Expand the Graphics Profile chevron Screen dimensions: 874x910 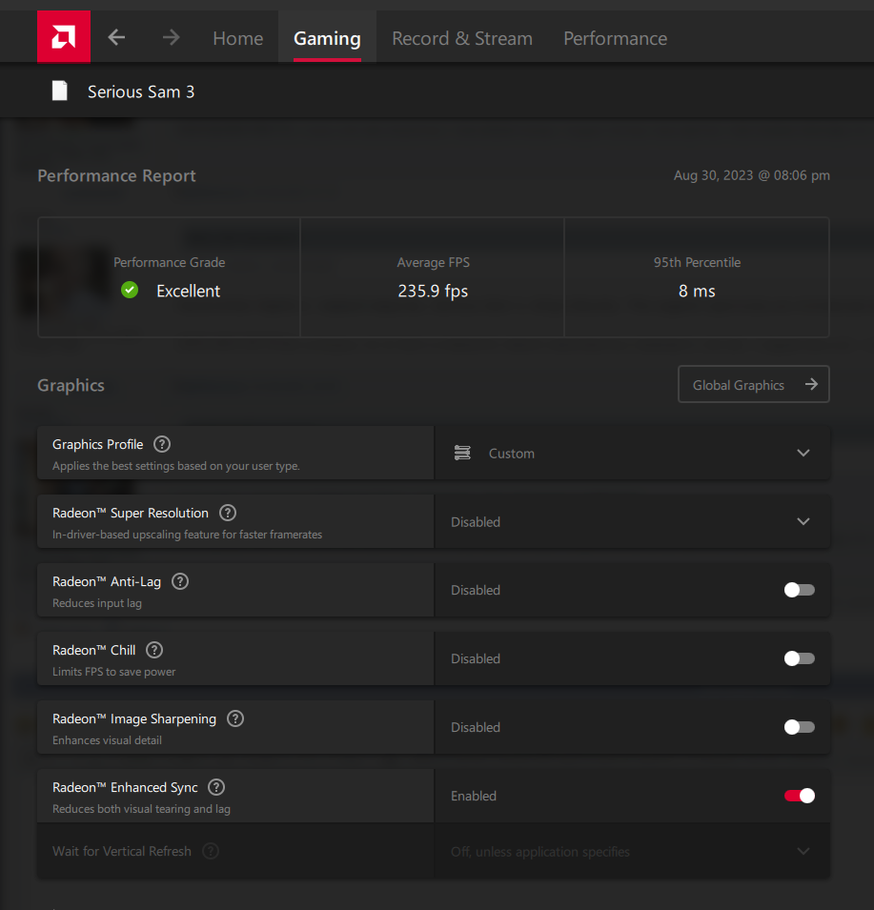[x=803, y=453]
